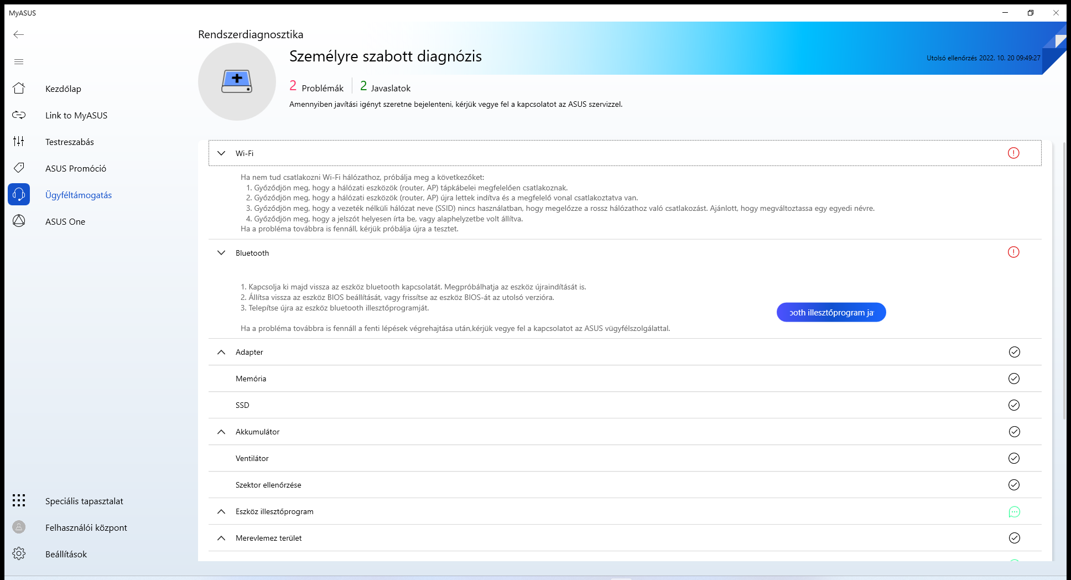The height and width of the screenshot is (580, 1071).
Task: Click the Link to MyASUS icon
Action: point(19,115)
